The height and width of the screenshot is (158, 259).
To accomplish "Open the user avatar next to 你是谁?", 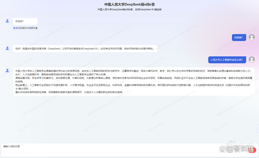I will pyautogui.click(x=251, y=37).
